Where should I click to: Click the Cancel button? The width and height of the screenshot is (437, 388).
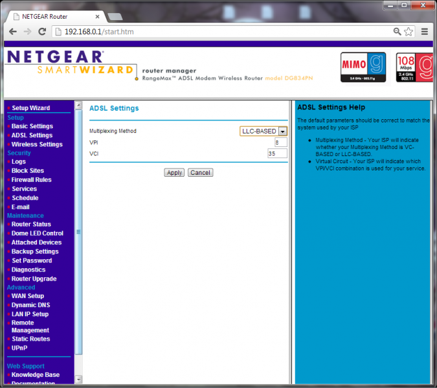point(201,173)
